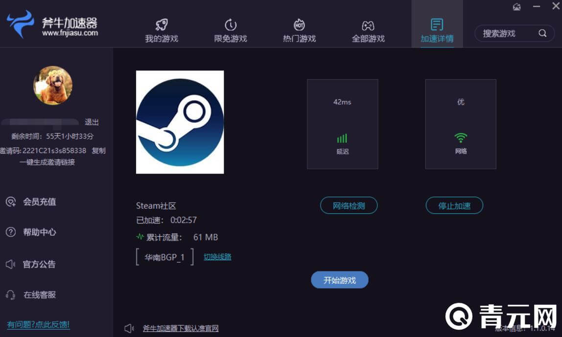Go to 全部游戏 tab

(368, 31)
